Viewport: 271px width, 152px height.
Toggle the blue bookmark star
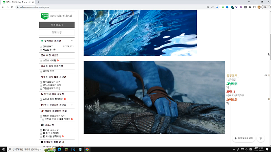point(217,7)
